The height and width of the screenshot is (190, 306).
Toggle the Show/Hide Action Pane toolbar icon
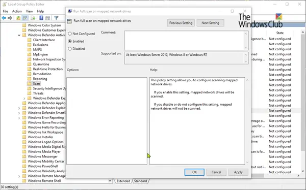[x=47, y=18]
